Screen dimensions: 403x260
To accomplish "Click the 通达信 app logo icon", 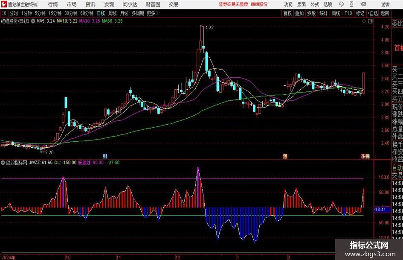I will coord(3,4).
